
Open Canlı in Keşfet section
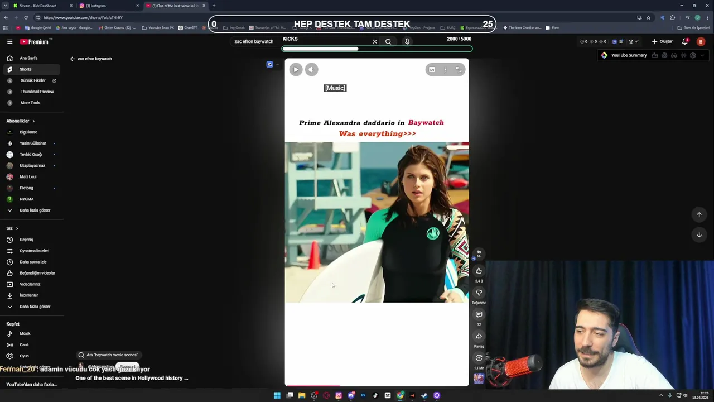coord(30,345)
